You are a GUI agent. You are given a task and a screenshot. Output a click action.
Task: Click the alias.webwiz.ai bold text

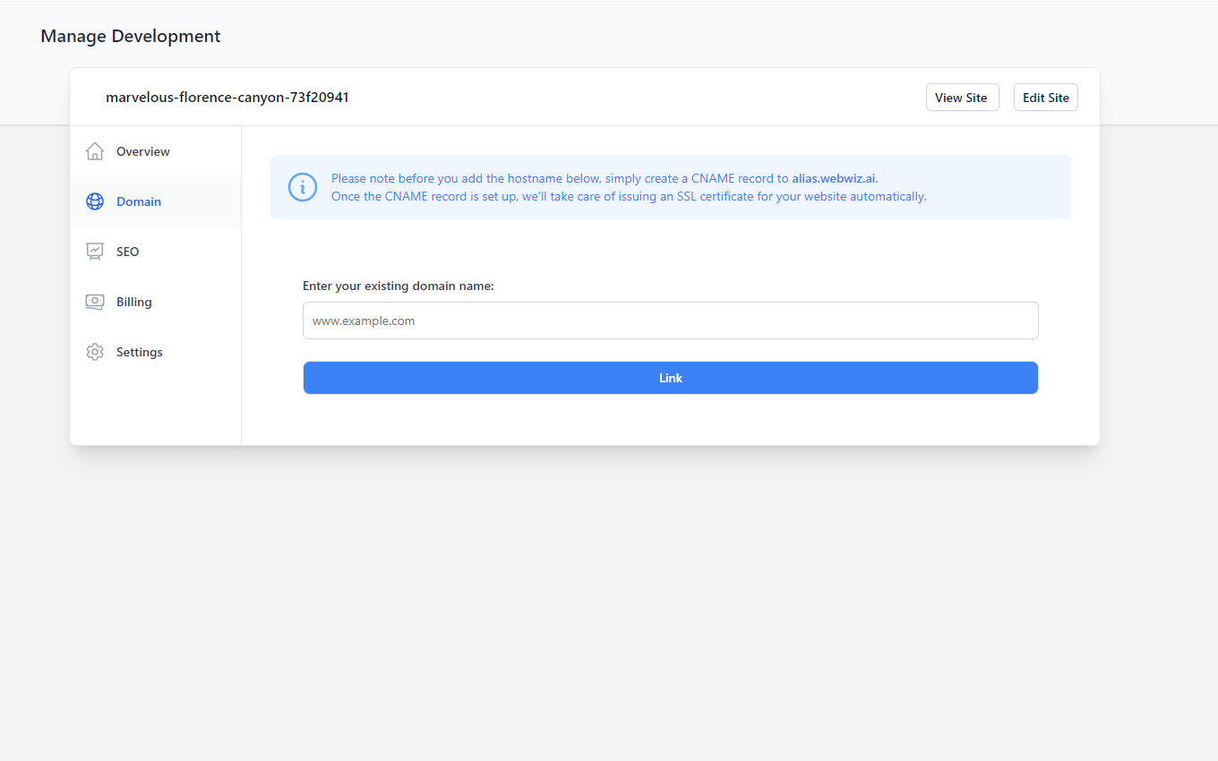pyautogui.click(x=834, y=178)
